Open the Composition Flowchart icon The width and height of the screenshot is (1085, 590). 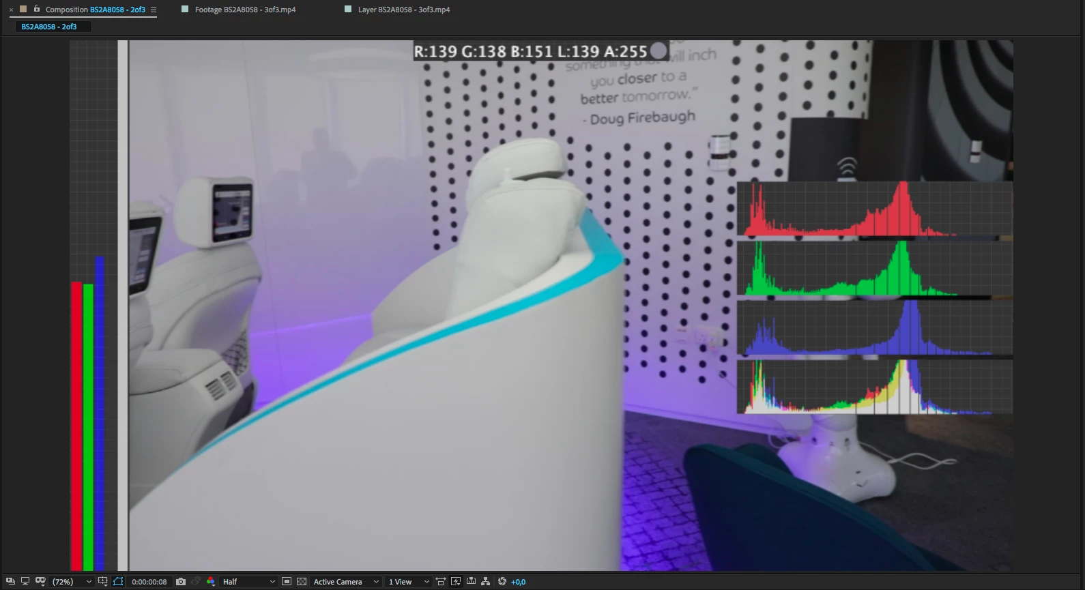[x=486, y=582]
